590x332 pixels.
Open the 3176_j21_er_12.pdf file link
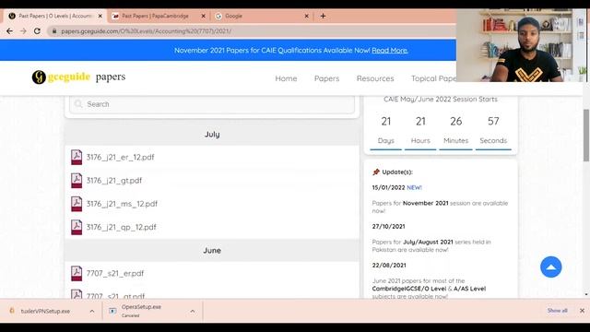(120, 158)
